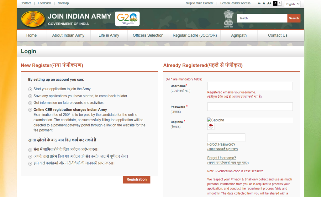Open Screen Reader Access link
Viewport: 321px width, 197px height.
(x=235, y=3)
